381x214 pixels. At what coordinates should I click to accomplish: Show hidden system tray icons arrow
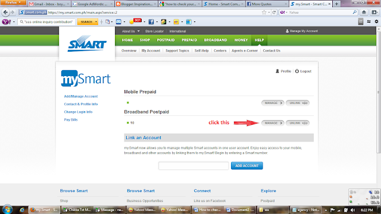point(326,210)
